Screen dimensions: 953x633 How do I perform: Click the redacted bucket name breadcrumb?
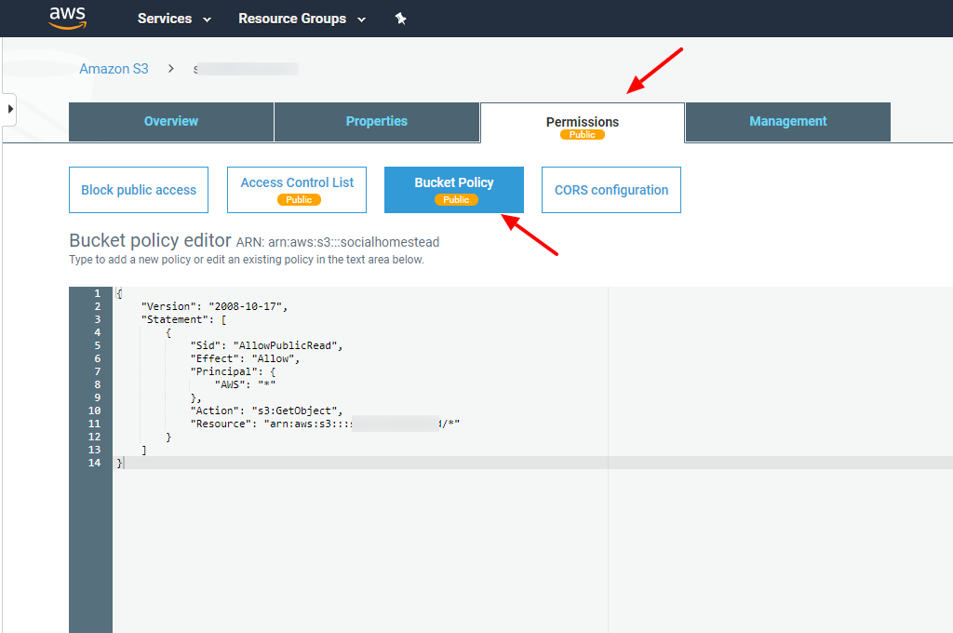pos(246,69)
